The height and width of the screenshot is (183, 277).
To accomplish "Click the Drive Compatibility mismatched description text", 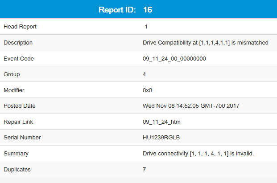I will click(x=205, y=43).
